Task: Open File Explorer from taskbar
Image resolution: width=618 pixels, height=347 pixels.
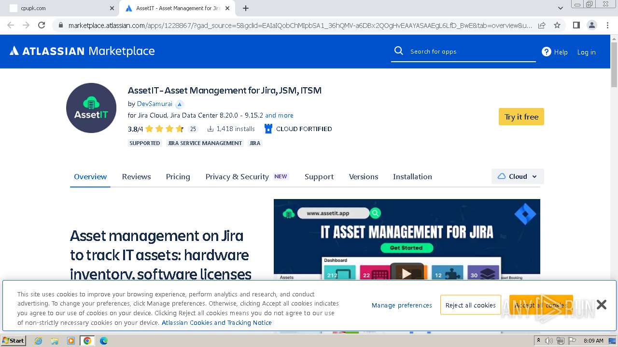Action: [x=55, y=341]
